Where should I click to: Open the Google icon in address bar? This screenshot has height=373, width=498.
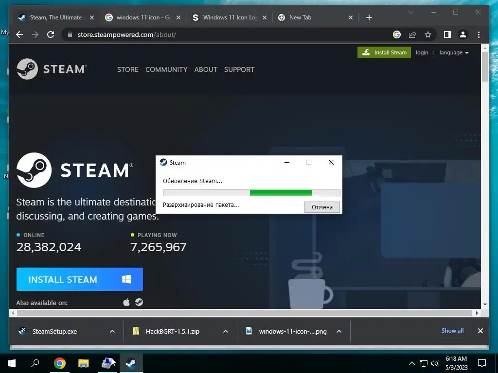coord(397,34)
